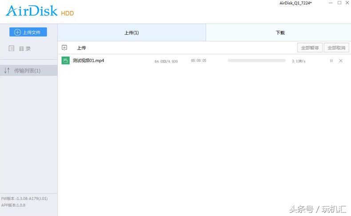
Task: Click the 00:00:05 elapsed time text
Action: pyautogui.click(x=199, y=60)
